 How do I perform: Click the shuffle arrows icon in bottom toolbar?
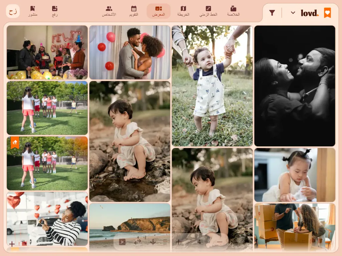click(x=137, y=242)
